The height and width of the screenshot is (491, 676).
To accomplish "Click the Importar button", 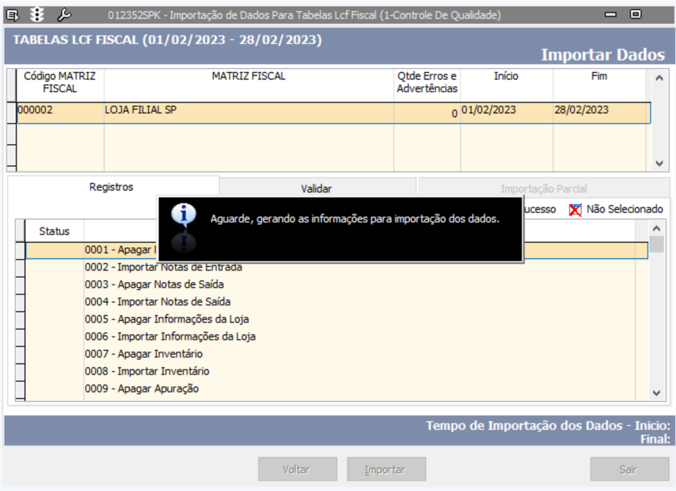I will [387, 469].
